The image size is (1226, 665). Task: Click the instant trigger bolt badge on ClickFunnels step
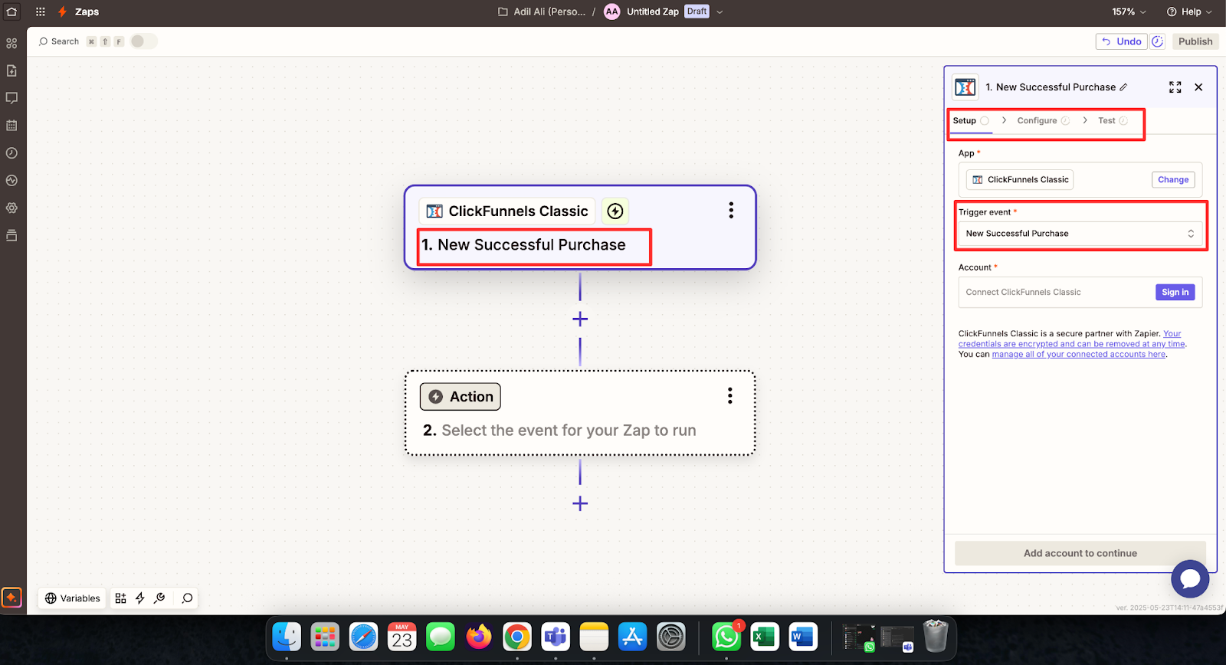coord(615,211)
